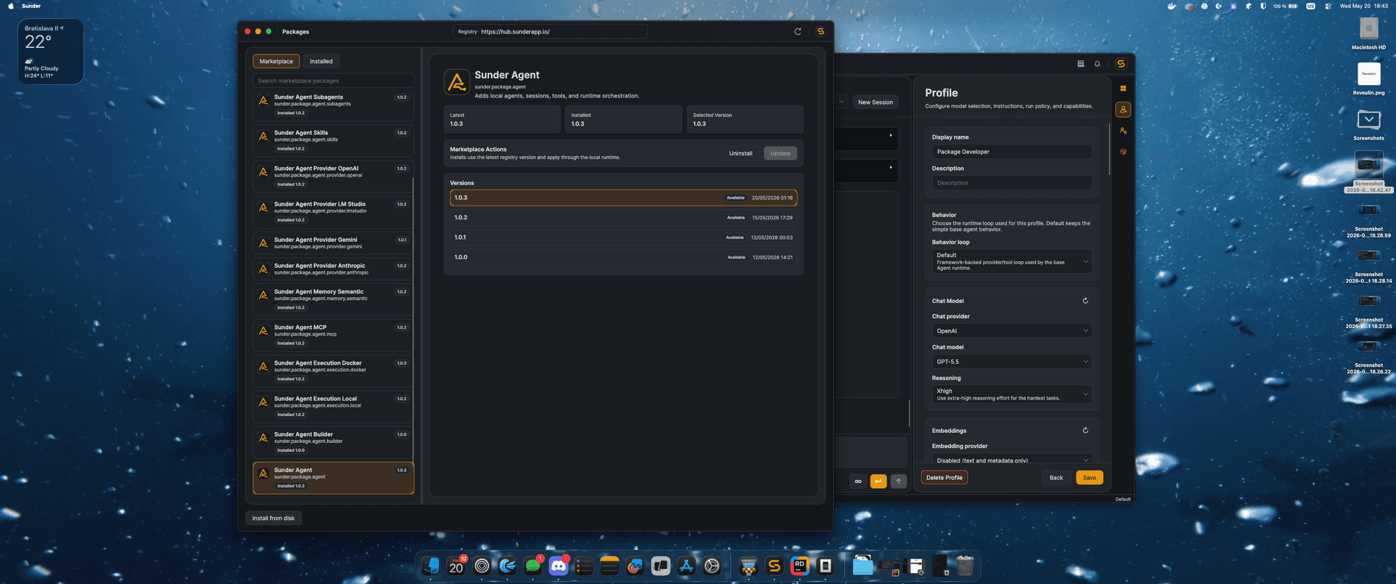This screenshot has width=1396, height=584.
Task: Click the up arrow button in chat bar
Action: click(x=899, y=481)
